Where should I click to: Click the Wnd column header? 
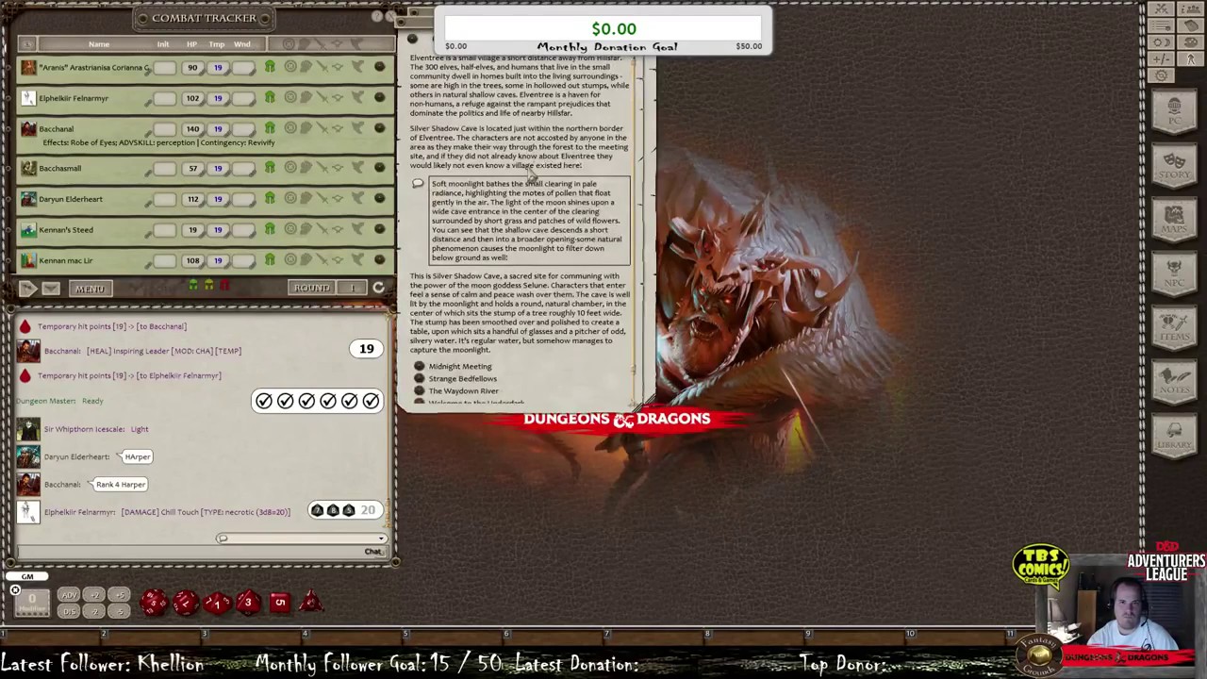click(x=242, y=44)
